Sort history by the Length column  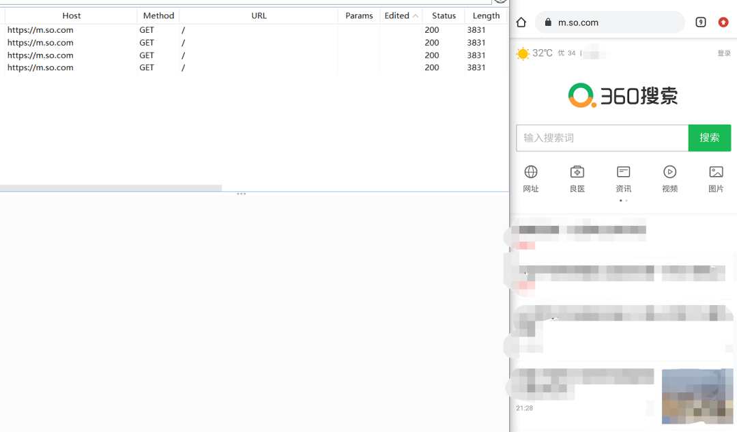pos(486,16)
